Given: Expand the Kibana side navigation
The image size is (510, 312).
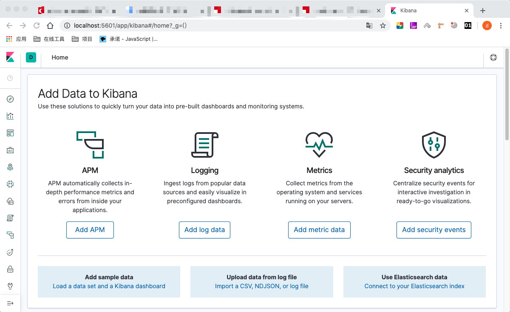Looking at the screenshot, I should point(10,303).
